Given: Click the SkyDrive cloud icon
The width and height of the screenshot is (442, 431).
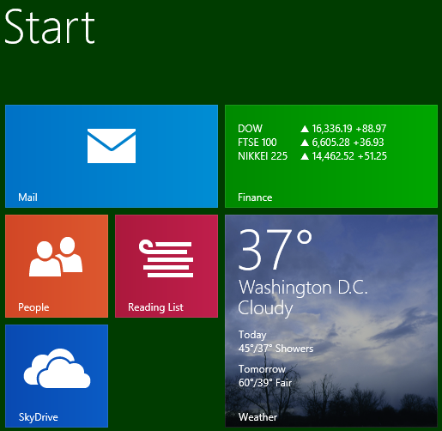Looking at the screenshot, I should (57, 368).
